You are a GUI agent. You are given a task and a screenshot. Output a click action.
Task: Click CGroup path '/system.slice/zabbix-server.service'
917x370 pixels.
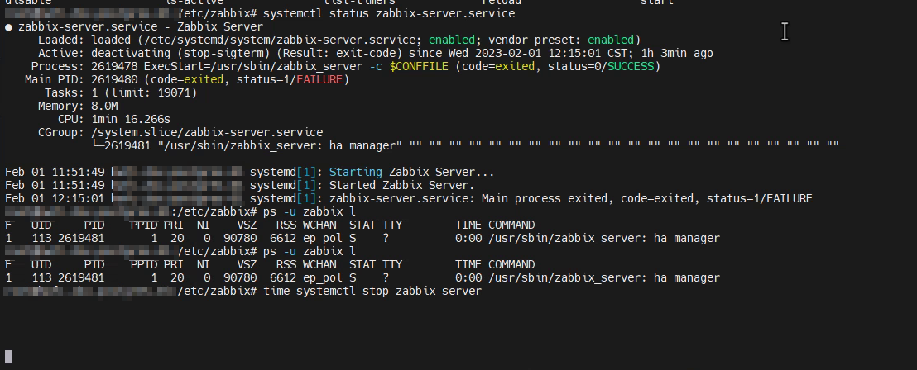(x=207, y=132)
